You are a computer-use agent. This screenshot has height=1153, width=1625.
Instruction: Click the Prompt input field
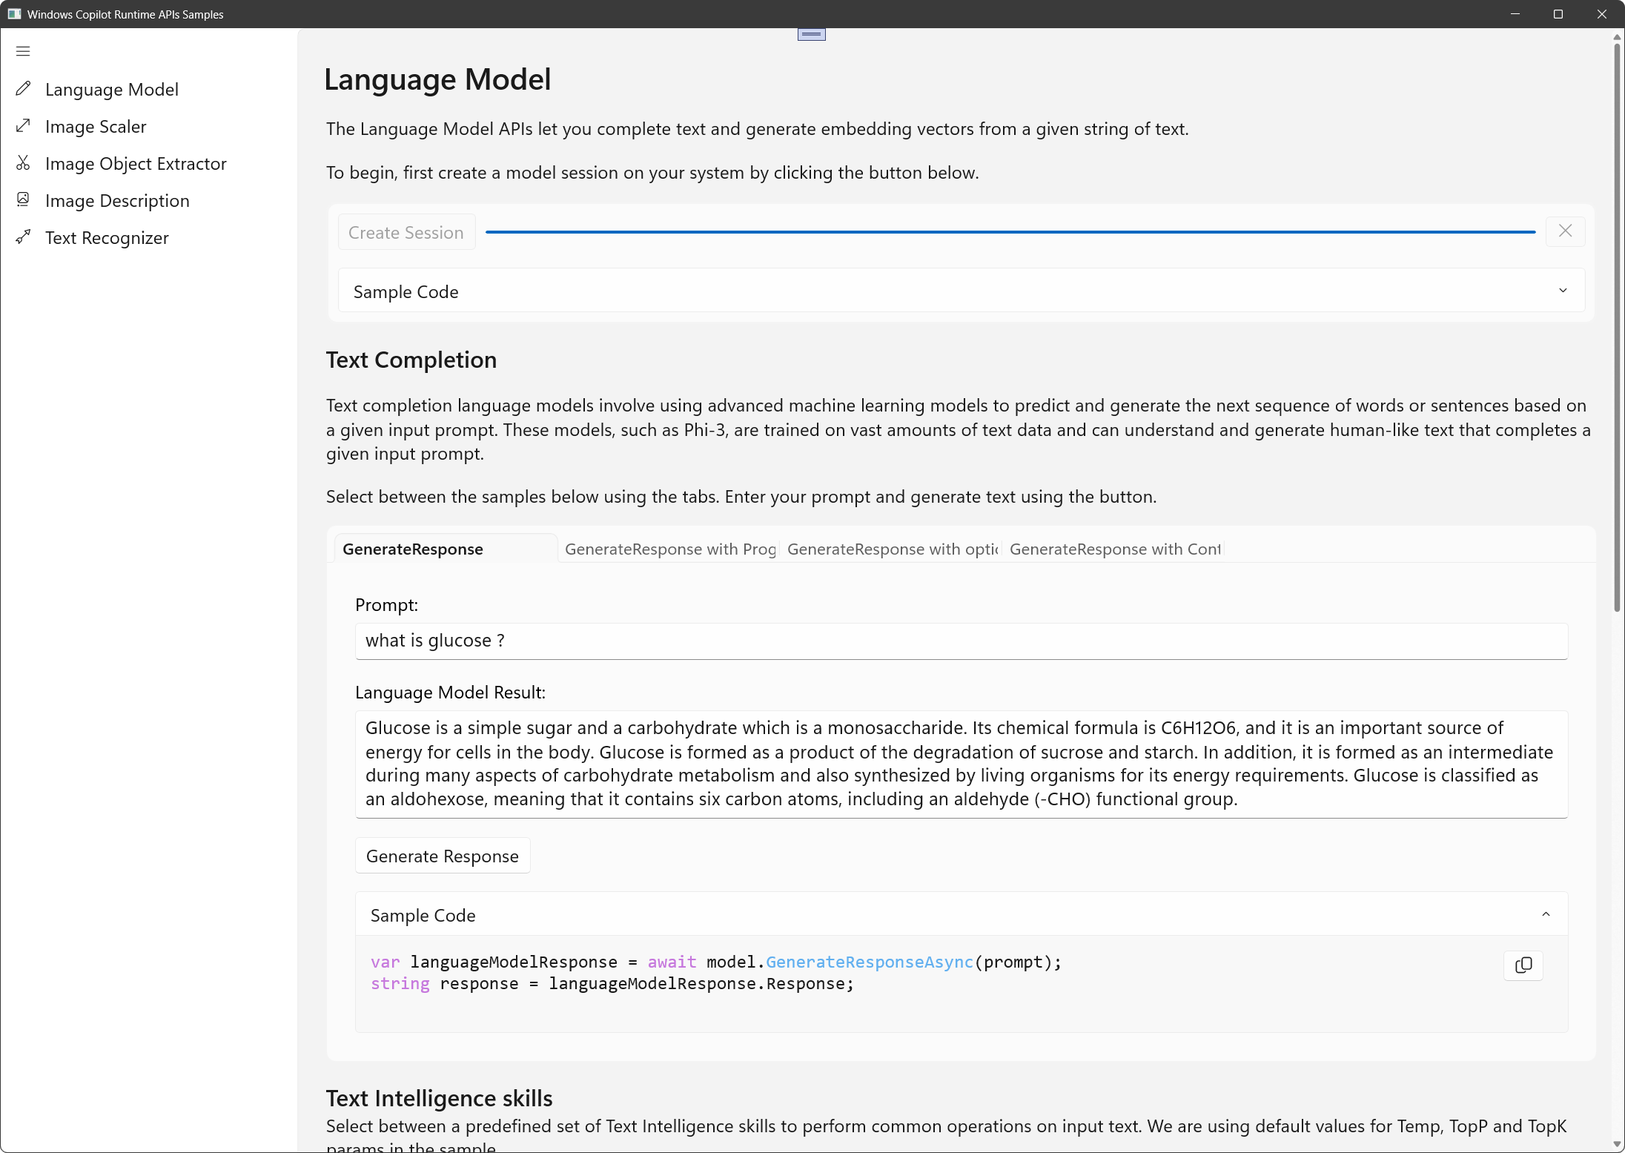point(961,641)
